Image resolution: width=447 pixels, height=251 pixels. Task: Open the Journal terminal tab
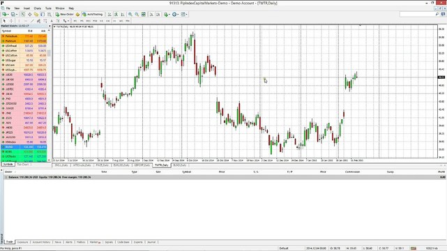pos(151,242)
